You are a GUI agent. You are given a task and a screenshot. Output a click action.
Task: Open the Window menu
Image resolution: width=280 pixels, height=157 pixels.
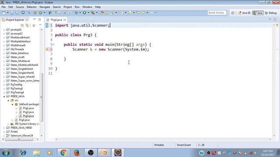[x=87, y=7]
